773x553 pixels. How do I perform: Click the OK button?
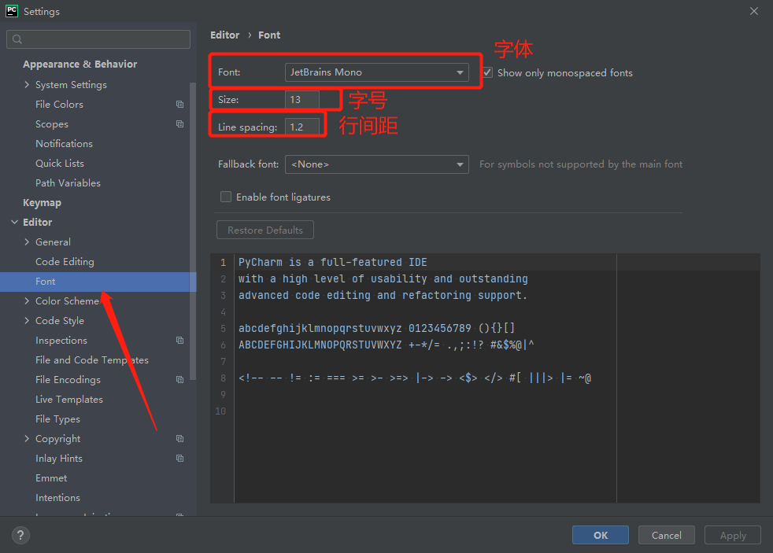coord(601,535)
